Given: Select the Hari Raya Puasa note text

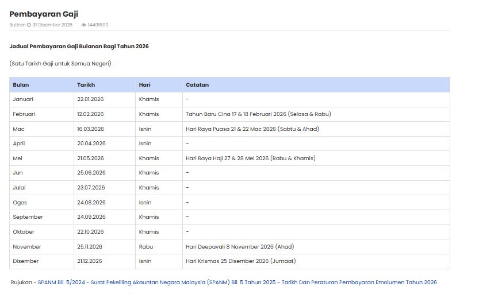Looking at the screenshot, I should [x=252, y=129].
